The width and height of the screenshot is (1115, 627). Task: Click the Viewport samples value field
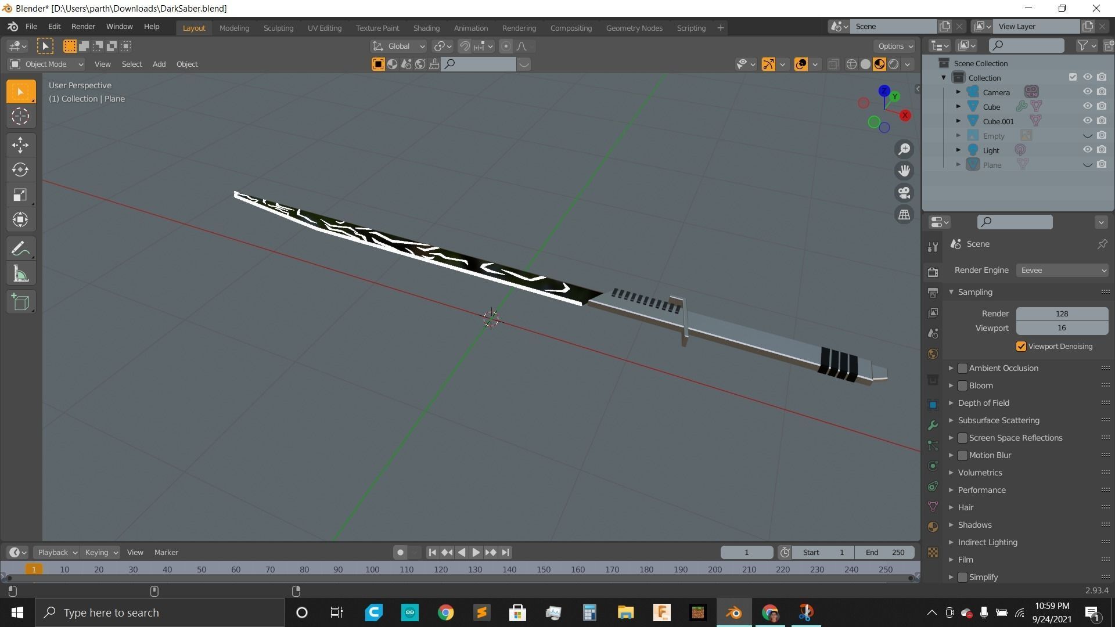(x=1062, y=329)
